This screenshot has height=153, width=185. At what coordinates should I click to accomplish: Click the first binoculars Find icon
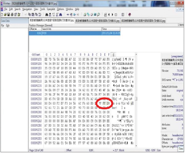47,14
